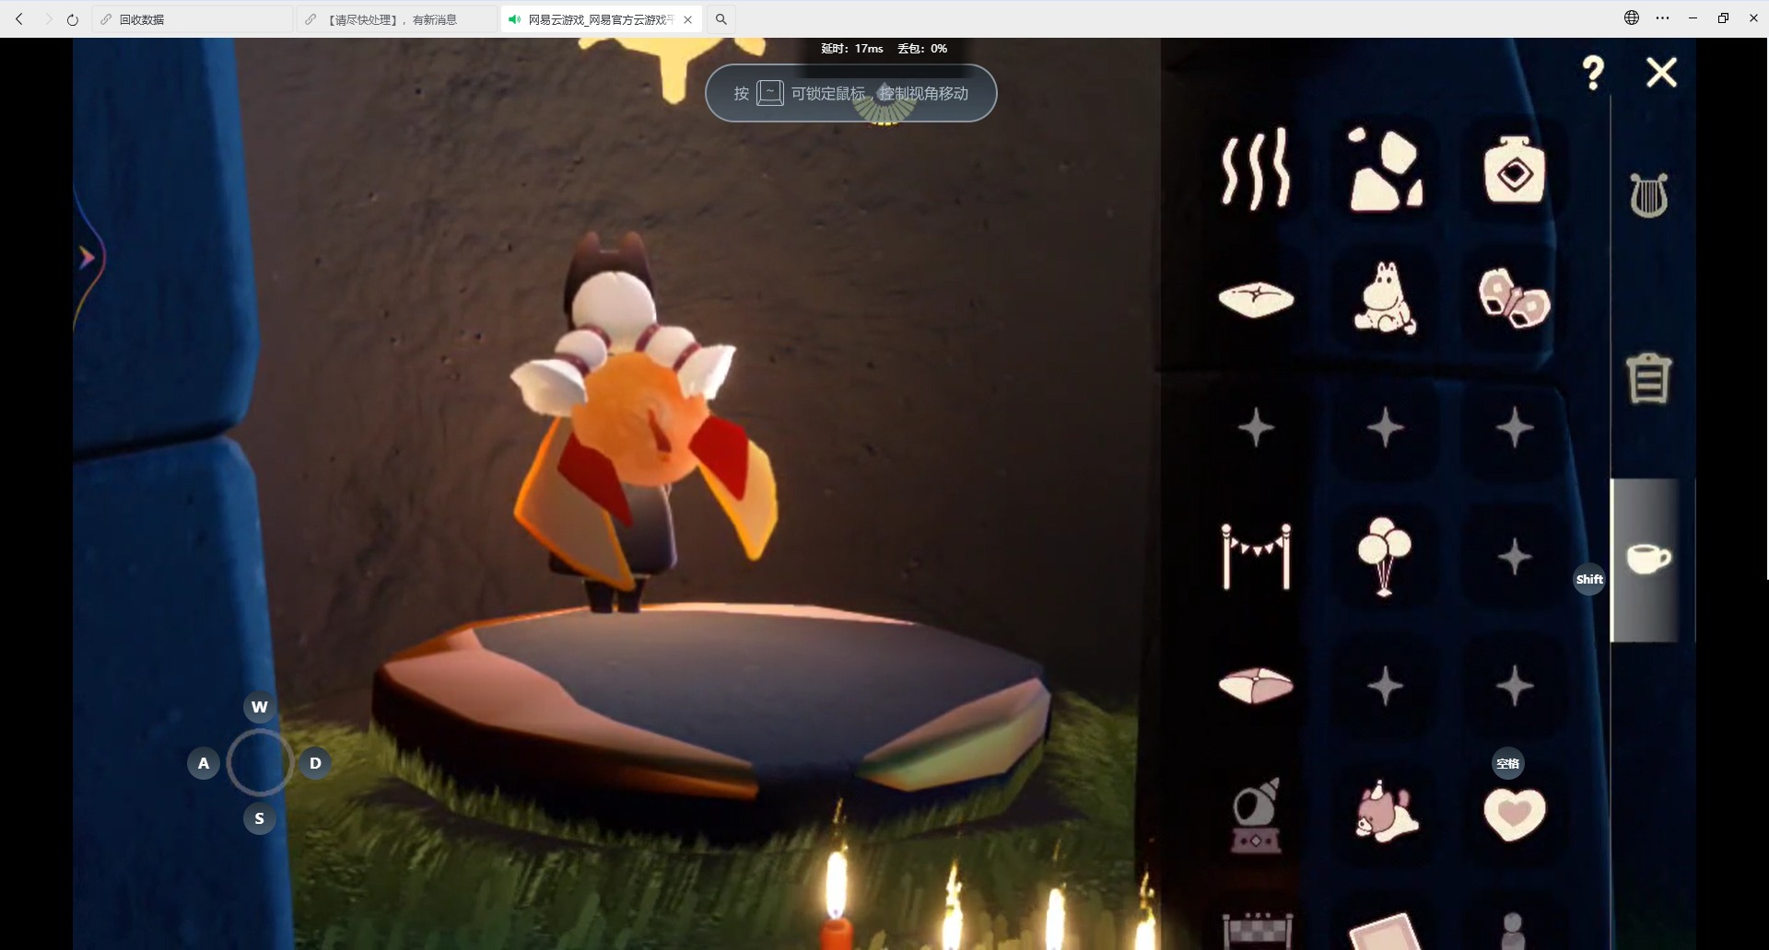Select the bunting flag posts item
This screenshot has height=950, width=1769.
pyautogui.click(x=1256, y=556)
